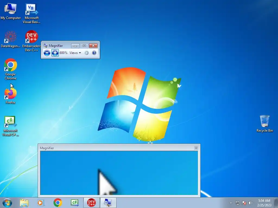Viewport: 278px width, 208px height.
Task: Show hidden system tray icons arrow
Action: (231, 203)
